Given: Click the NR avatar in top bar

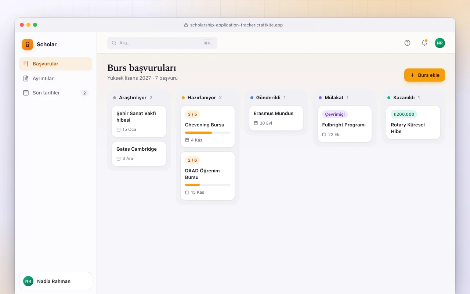Looking at the screenshot, I should coord(440,43).
